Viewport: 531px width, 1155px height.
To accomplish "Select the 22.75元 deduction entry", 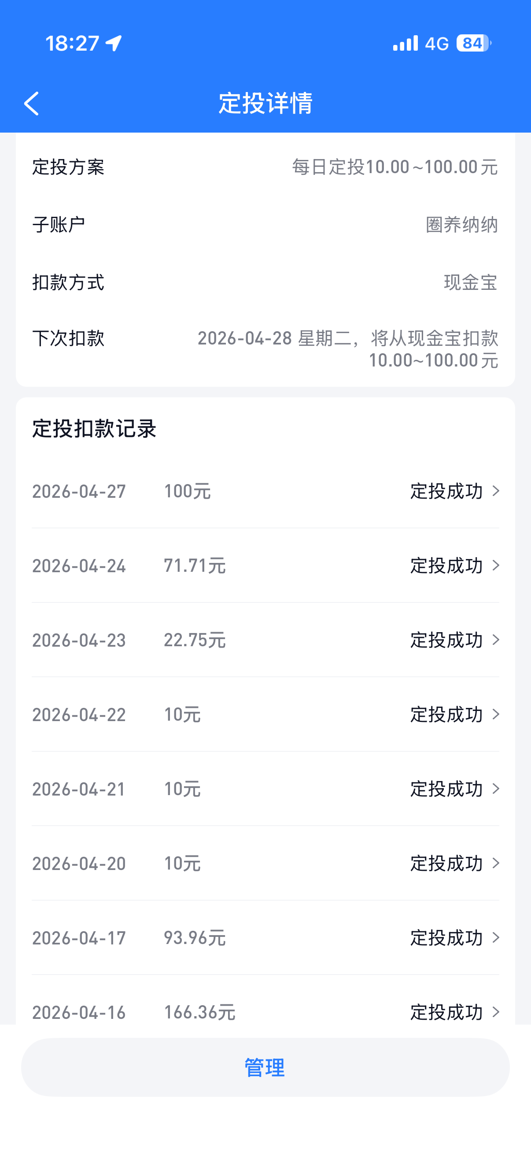I will 195,640.
